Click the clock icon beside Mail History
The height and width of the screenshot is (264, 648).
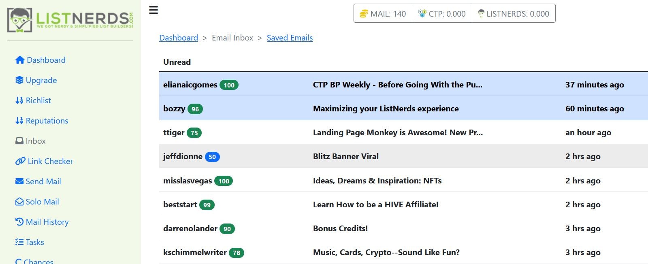coord(19,222)
